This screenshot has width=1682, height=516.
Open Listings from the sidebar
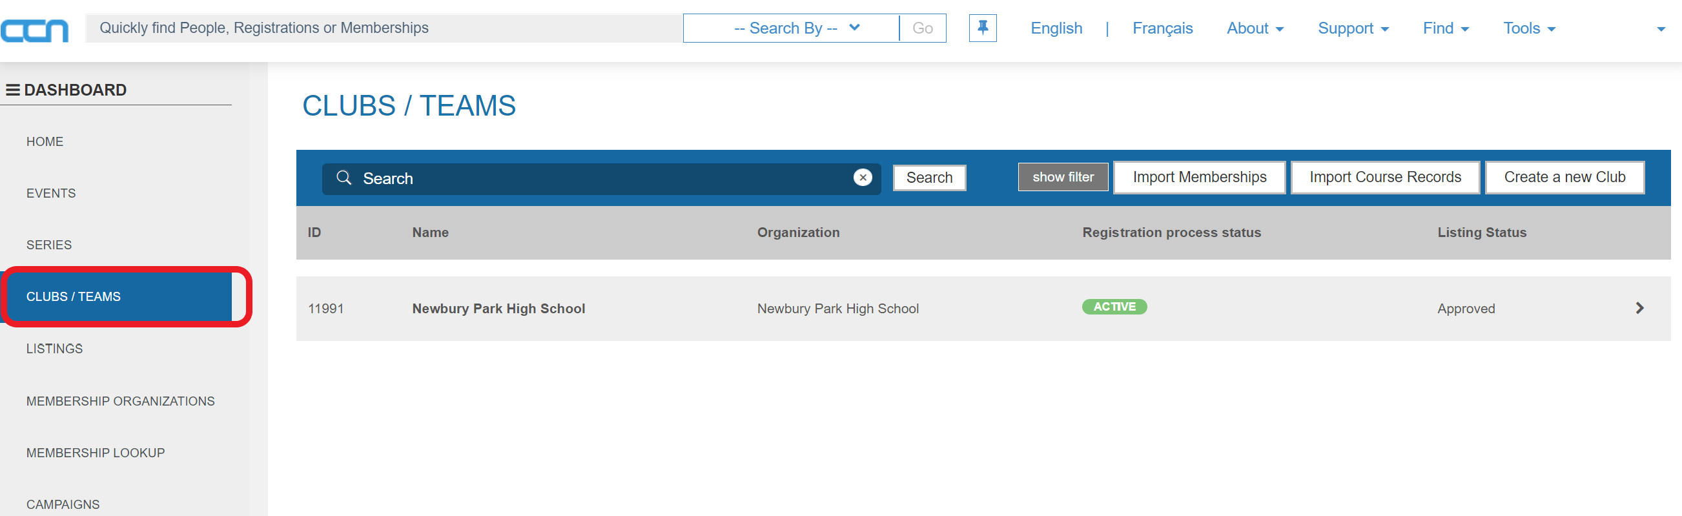click(x=54, y=349)
